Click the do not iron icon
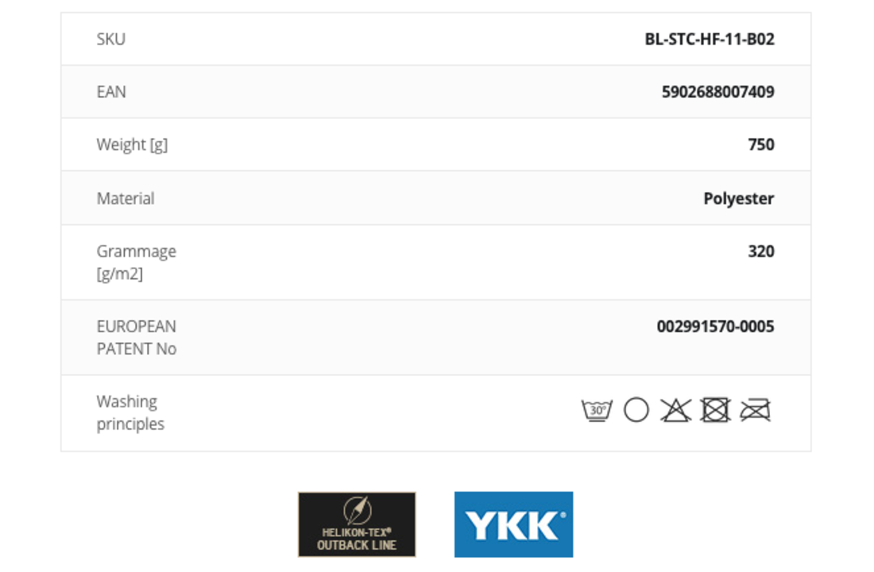Screen dimensions: 874x572 click(x=756, y=410)
